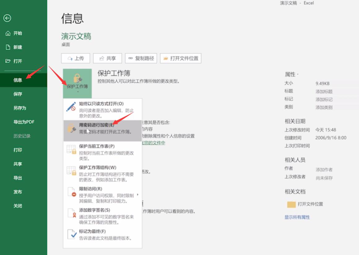Viewport: 359px width, 255px height.
Task: Click the 上传 button
Action: point(76,58)
